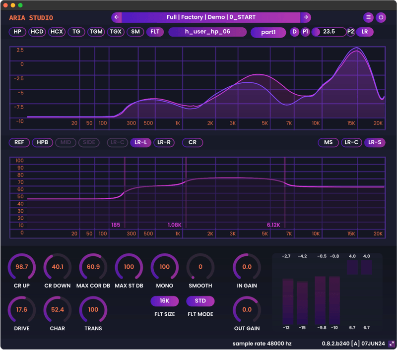Toggle the HCD mode button

click(37, 32)
